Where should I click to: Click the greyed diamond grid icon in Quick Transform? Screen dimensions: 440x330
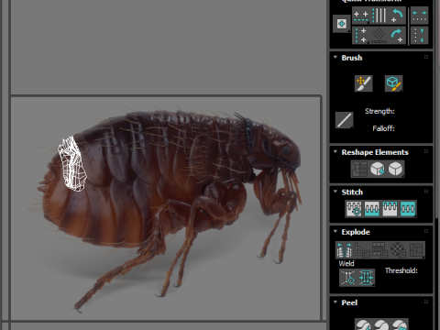[379, 35]
